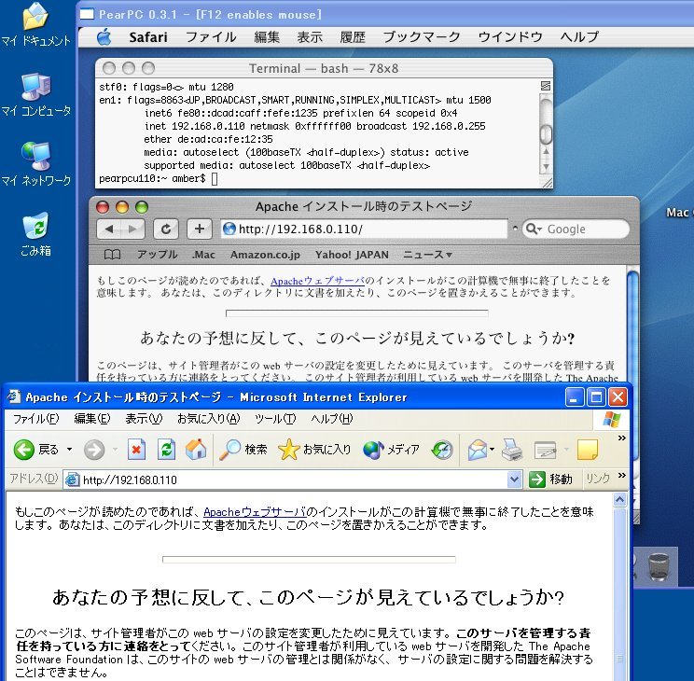
Task: Click the yellow note toolbar icon
Action: click(588, 450)
